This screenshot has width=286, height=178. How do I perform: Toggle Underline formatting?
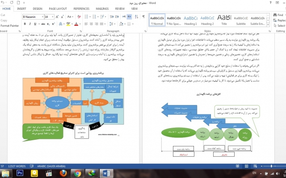coord(35,24)
